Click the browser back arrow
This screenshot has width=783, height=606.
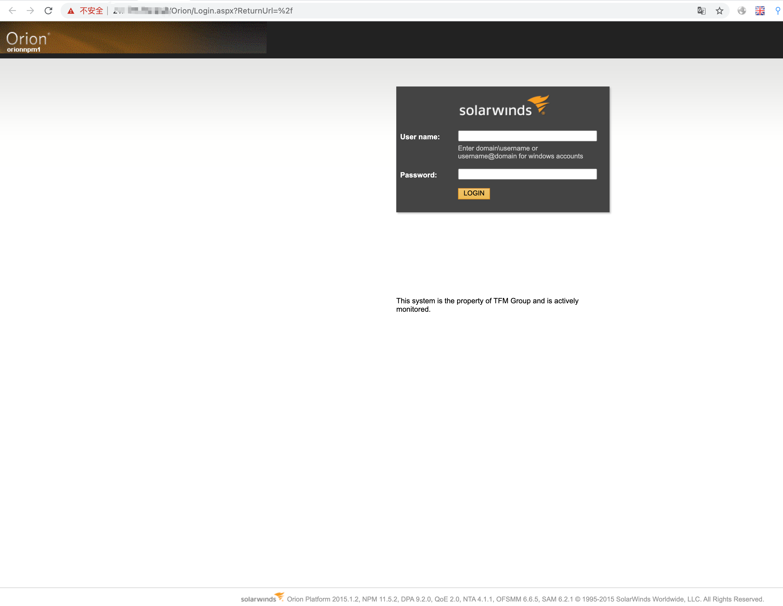point(12,11)
